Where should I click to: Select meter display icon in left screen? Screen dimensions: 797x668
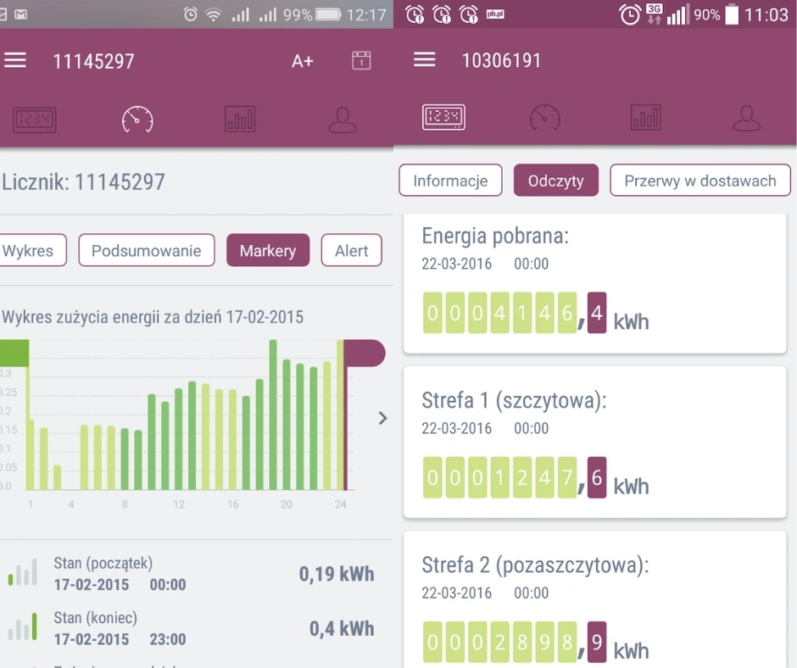click(x=34, y=120)
